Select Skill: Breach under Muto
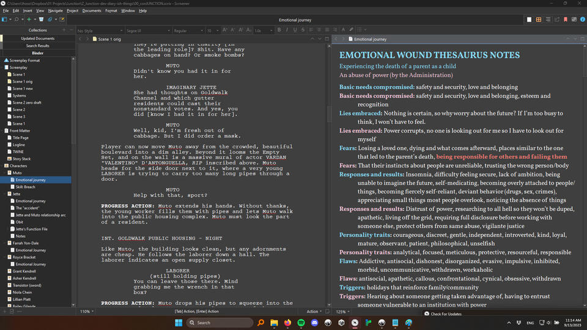The image size is (587, 330). pos(25,187)
